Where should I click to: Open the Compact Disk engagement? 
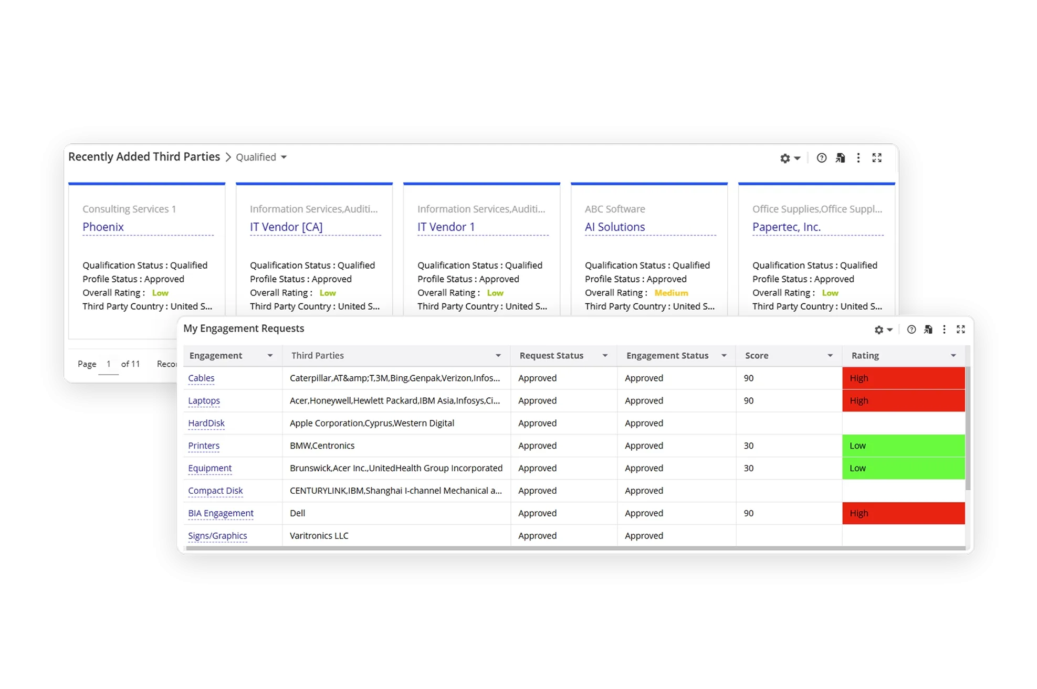(215, 491)
